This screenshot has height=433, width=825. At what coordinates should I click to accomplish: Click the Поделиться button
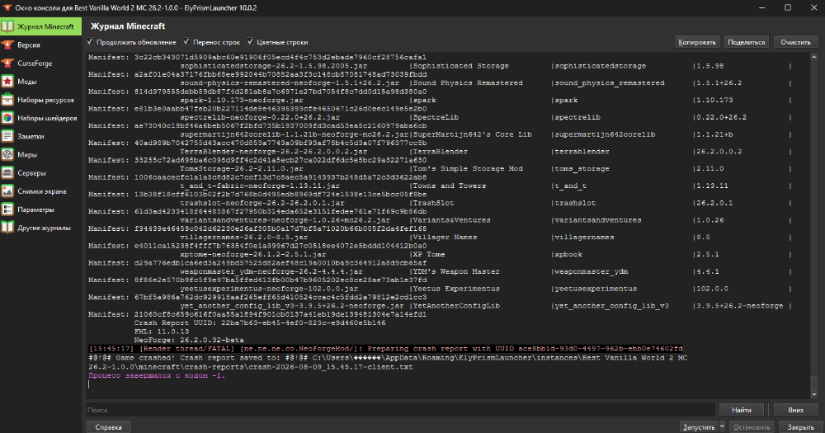746,42
